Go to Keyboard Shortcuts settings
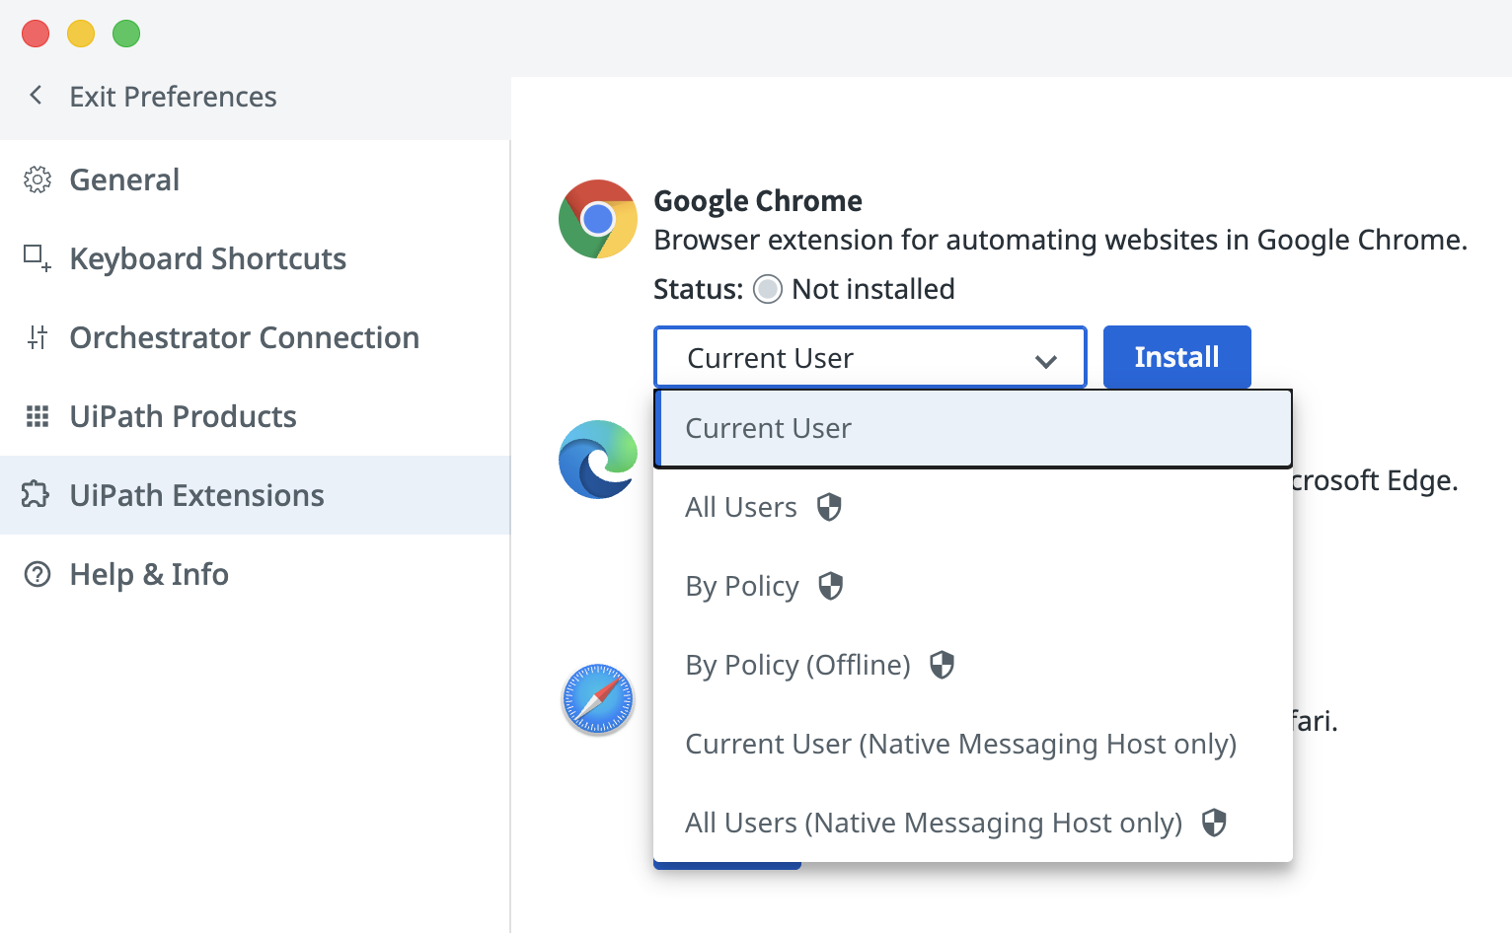This screenshot has height=933, width=1512. coord(255,258)
